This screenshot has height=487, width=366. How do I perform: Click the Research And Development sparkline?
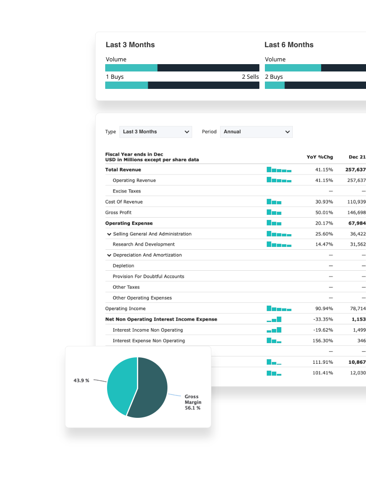click(279, 245)
